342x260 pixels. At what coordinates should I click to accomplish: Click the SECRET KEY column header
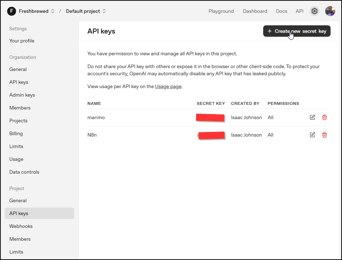click(x=211, y=103)
